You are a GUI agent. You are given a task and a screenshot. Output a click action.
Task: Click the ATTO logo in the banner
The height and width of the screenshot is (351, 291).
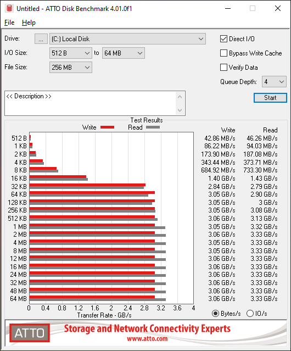(x=30, y=333)
